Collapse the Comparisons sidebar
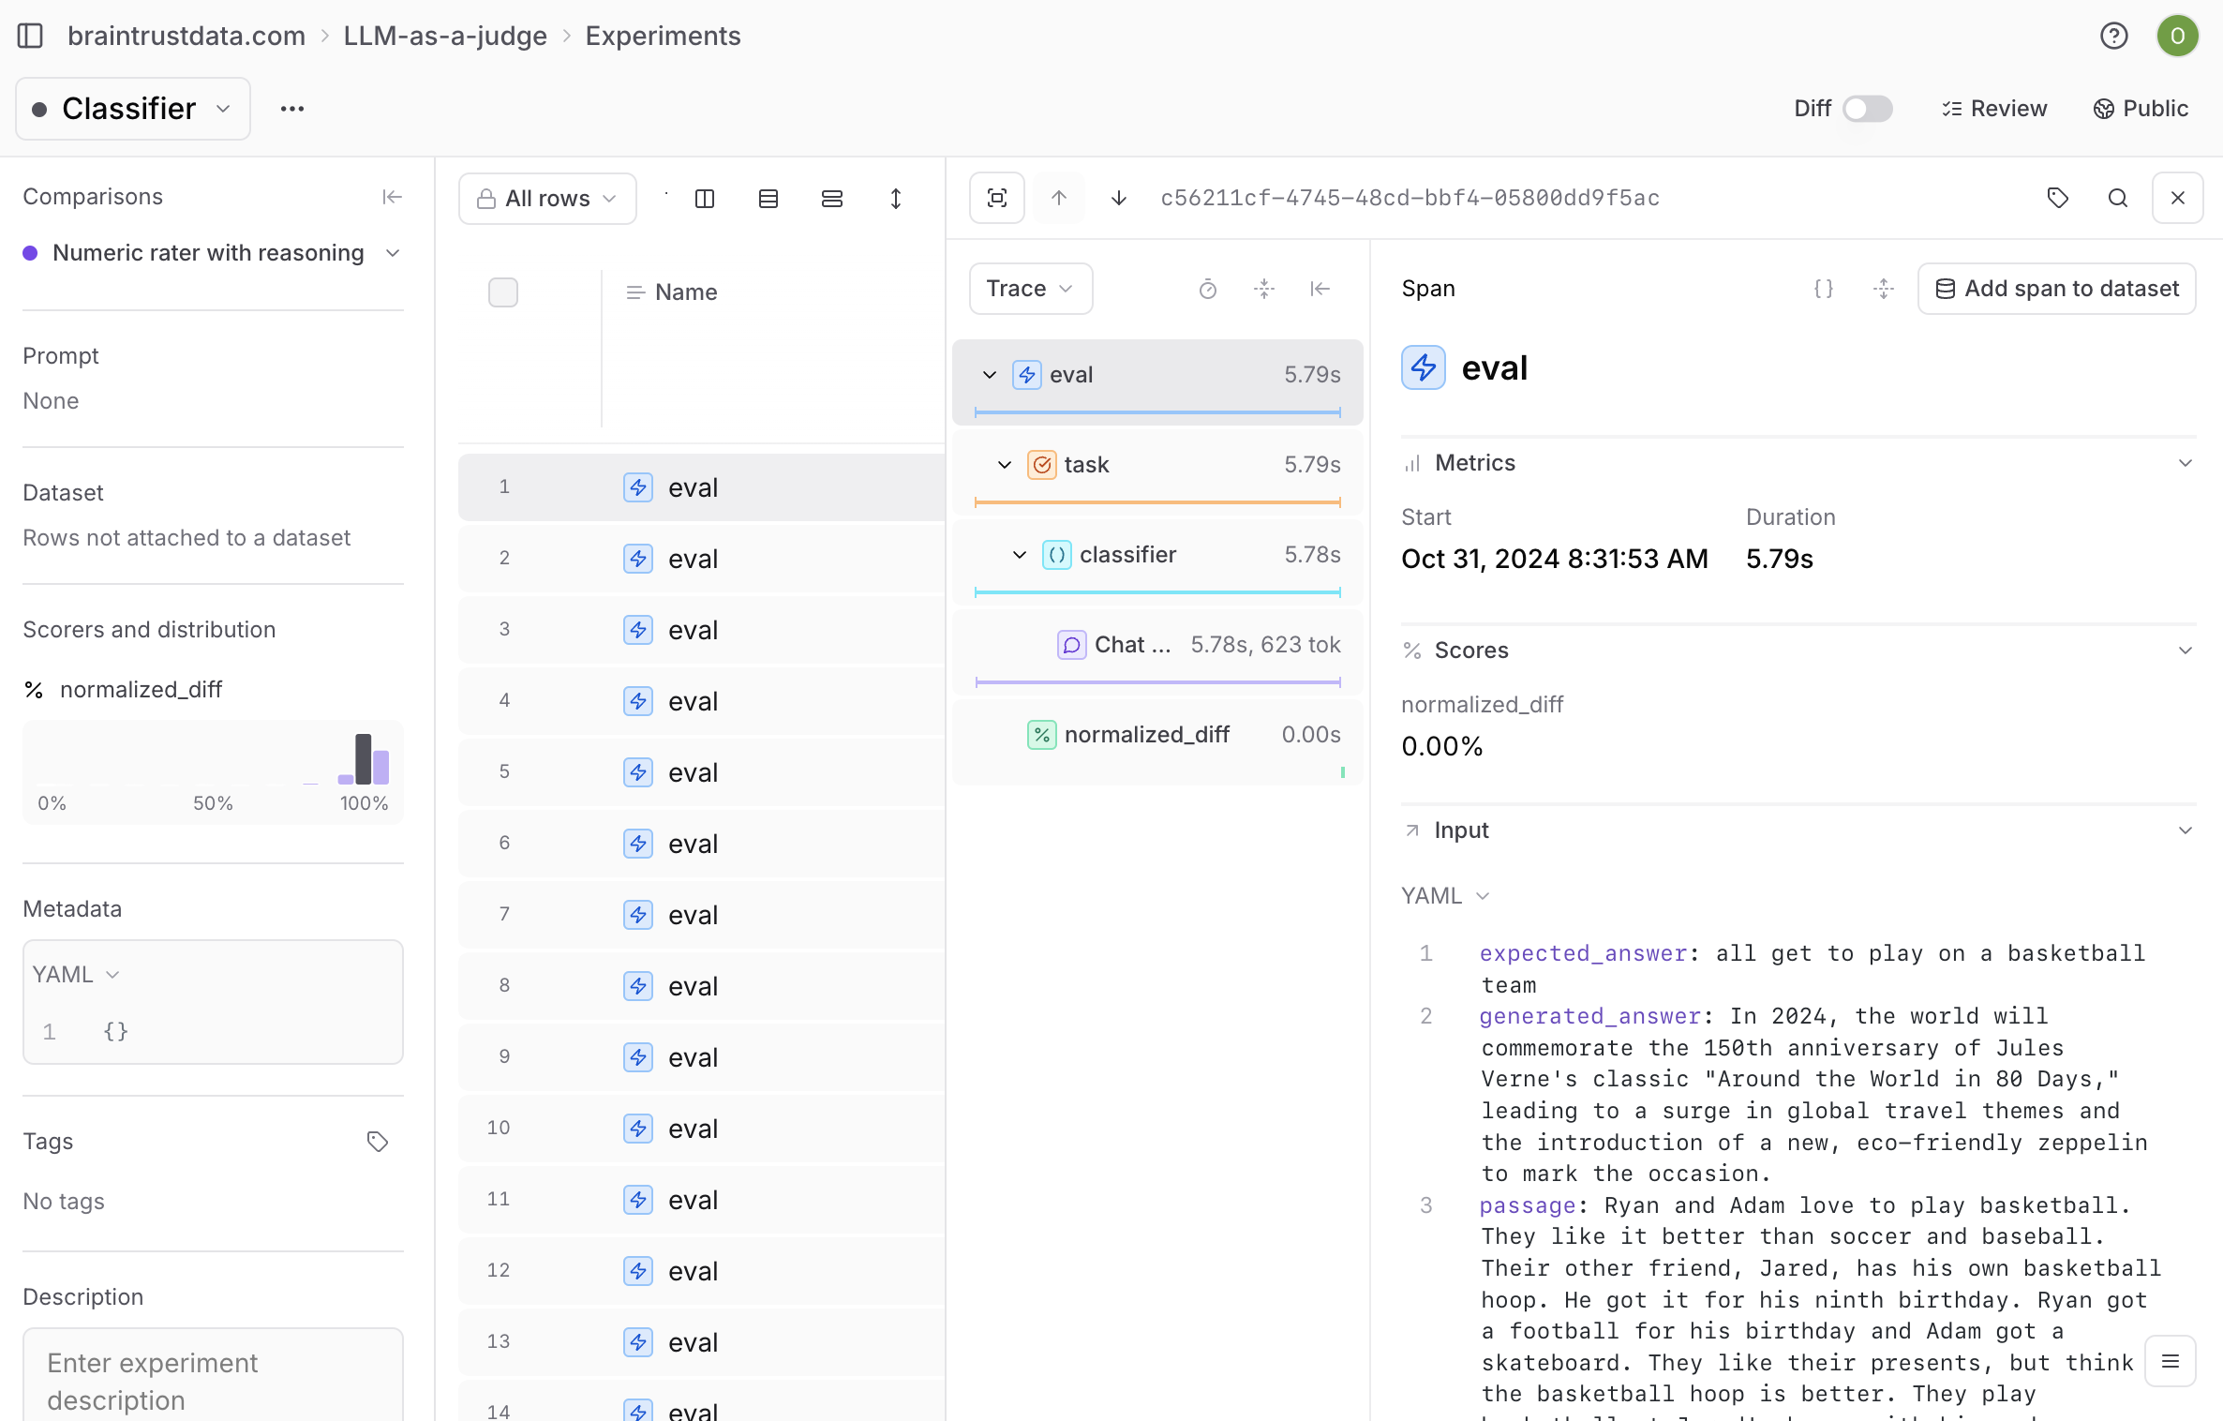This screenshot has width=2223, height=1421. coord(392,197)
